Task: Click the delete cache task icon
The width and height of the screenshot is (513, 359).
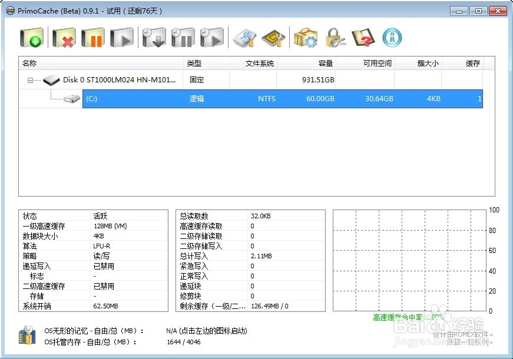Action: [x=64, y=38]
